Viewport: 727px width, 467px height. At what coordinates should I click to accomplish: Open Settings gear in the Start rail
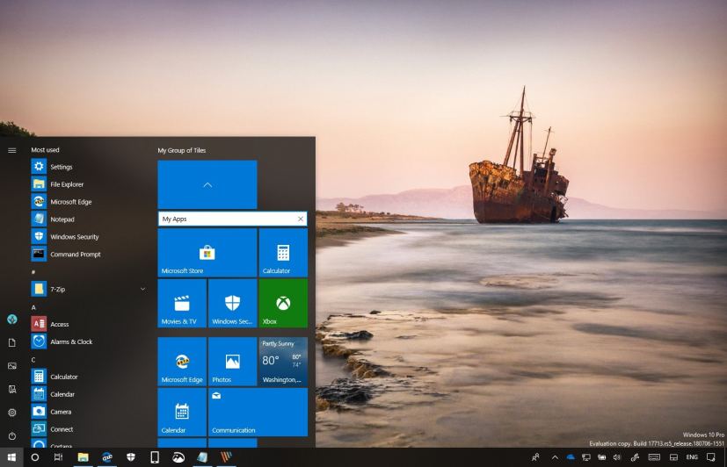[12, 413]
